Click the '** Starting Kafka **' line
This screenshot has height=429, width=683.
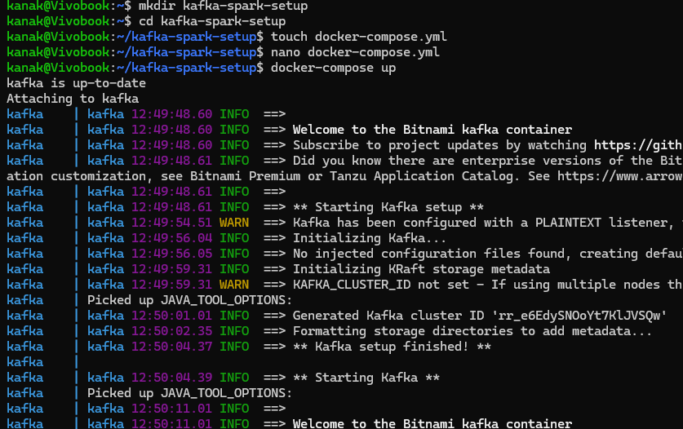click(366, 378)
